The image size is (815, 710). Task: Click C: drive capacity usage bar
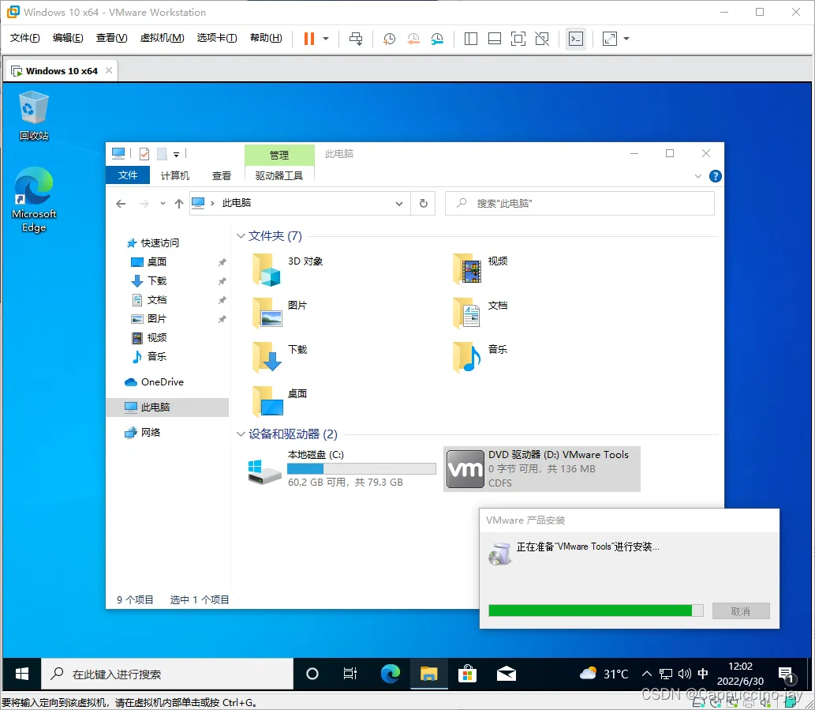[x=361, y=468]
